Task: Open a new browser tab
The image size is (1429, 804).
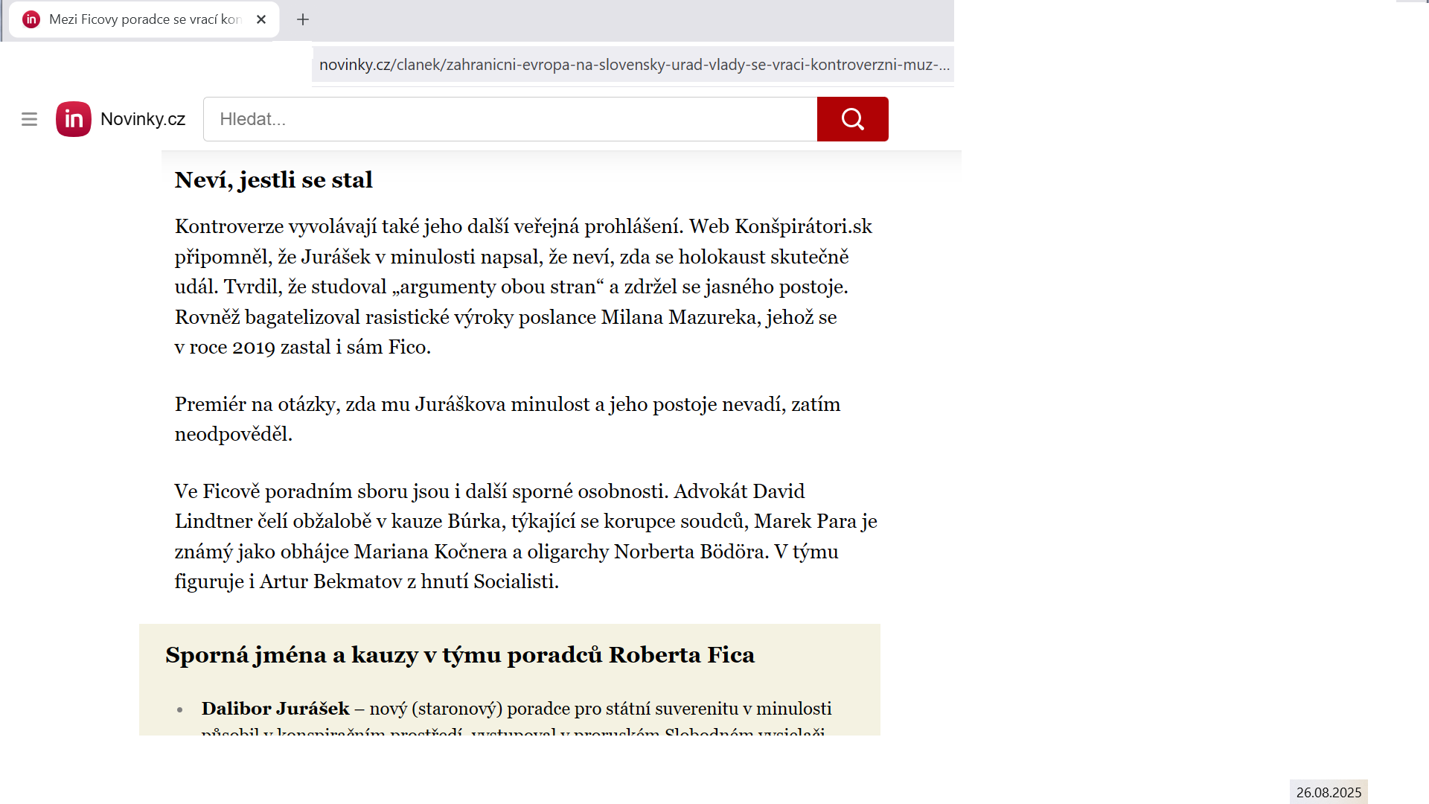Action: pos(302,19)
